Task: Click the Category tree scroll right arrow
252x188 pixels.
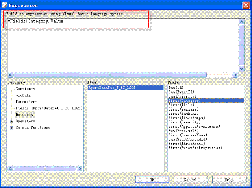Action: tap(80, 169)
